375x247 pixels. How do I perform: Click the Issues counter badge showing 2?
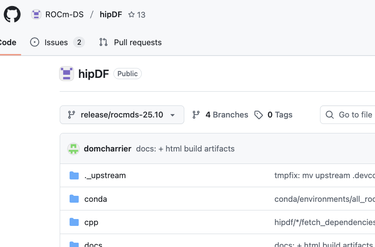click(x=79, y=43)
